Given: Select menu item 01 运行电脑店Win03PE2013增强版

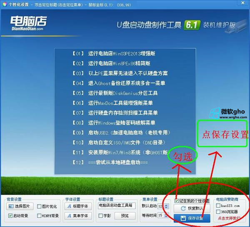Looking at the screenshot, I should (x=113, y=54).
